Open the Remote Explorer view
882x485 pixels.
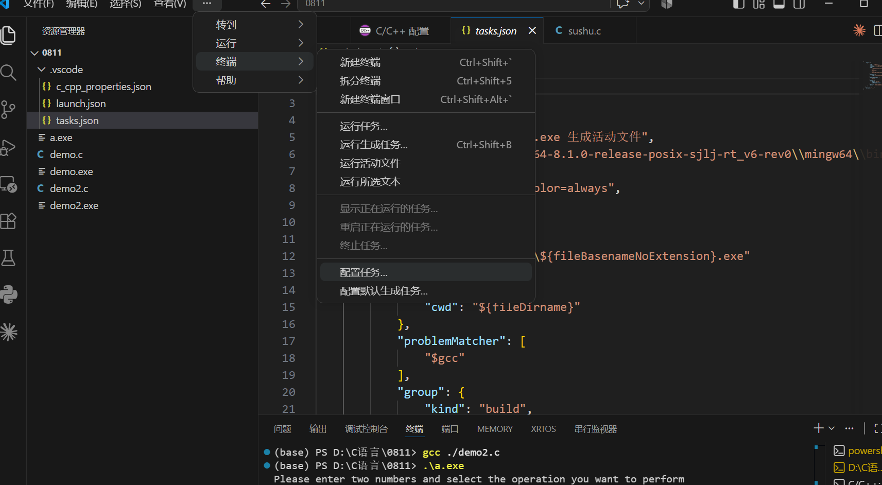tap(8, 184)
